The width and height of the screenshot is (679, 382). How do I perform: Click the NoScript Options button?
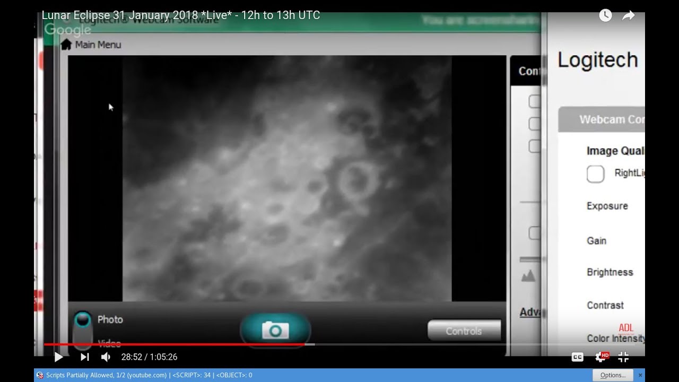[613, 375]
